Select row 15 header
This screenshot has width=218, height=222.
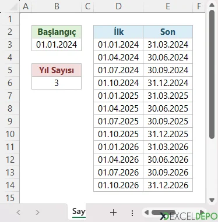click(x=10, y=198)
